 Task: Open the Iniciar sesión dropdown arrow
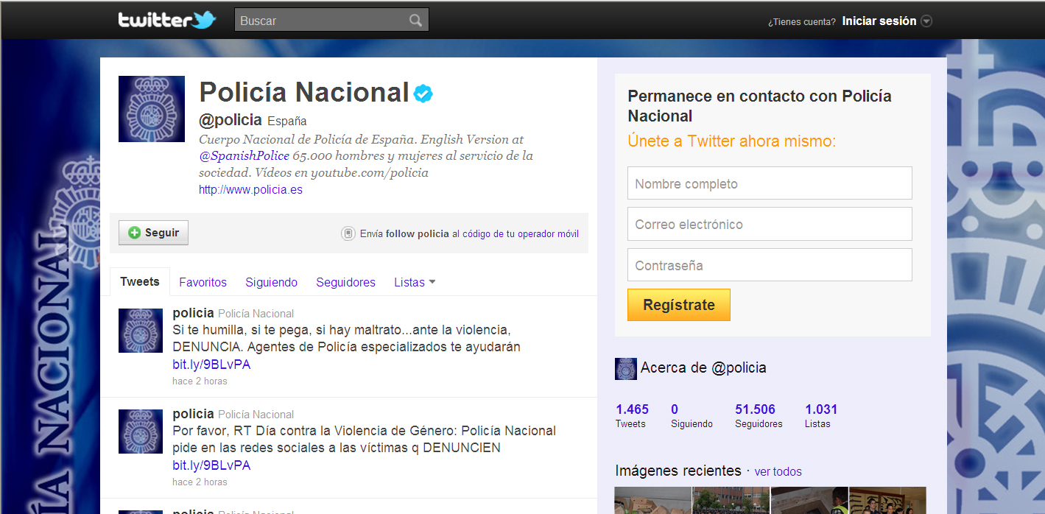(x=926, y=21)
